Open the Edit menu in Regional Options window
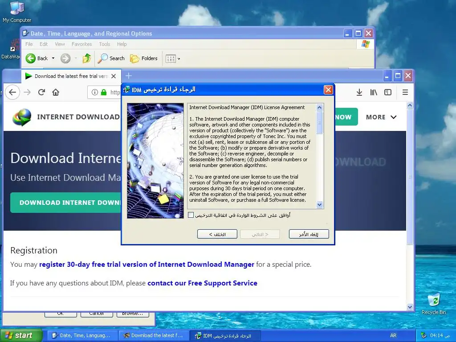Screen dimensions: 456x342 pyautogui.click(x=44, y=44)
